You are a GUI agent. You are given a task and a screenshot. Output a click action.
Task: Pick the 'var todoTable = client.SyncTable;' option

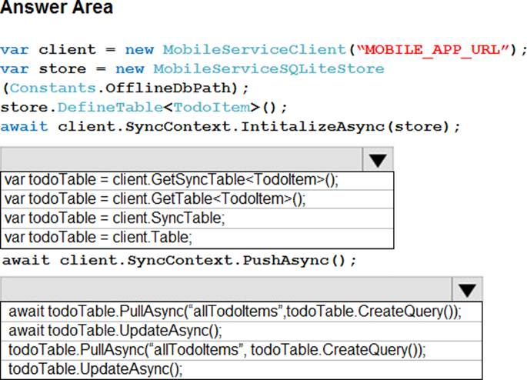(115, 218)
